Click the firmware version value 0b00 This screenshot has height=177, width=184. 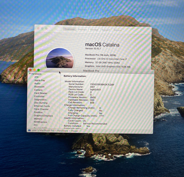click(x=93, y=97)
